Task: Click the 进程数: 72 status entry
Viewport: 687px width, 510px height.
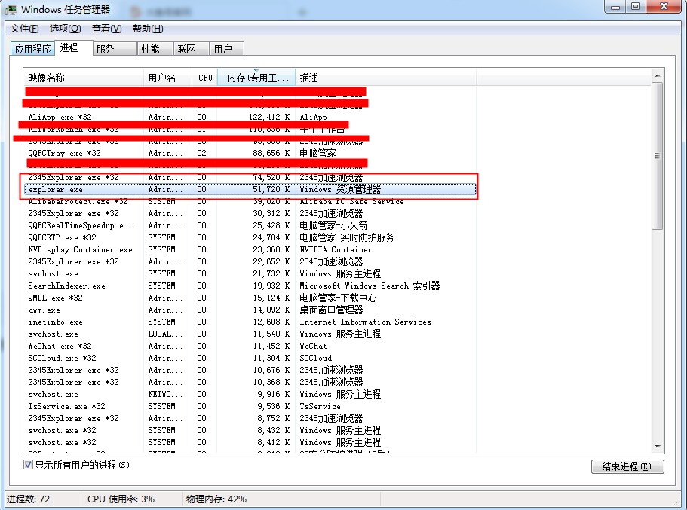Action: tap(28, 499)
